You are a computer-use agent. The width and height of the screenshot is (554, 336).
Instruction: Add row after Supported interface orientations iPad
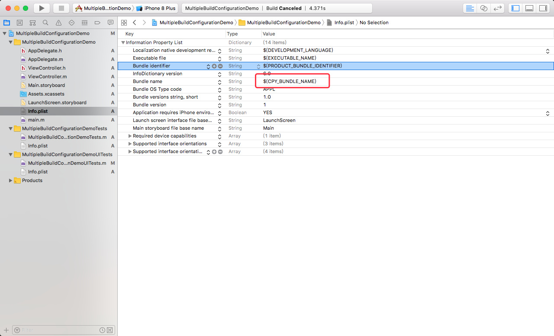tap(214, 152)
